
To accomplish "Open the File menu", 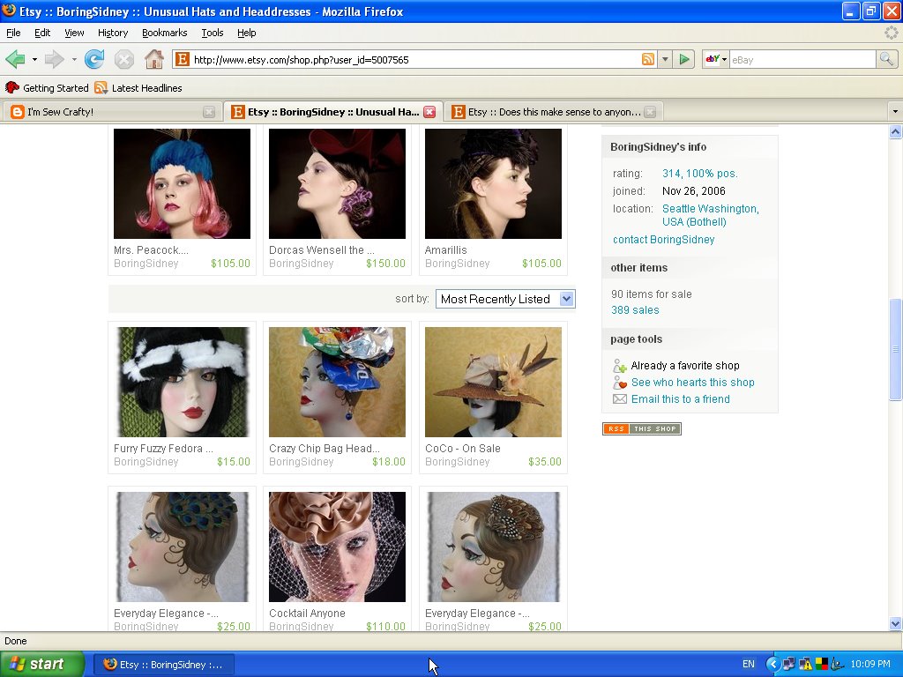I will pyautogui.click(x=13, y=33).
